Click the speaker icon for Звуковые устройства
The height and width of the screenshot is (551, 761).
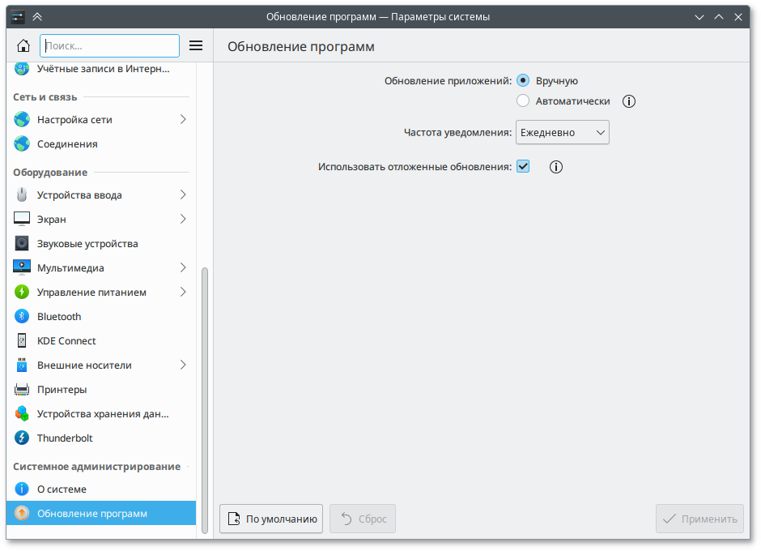point(22,244)
